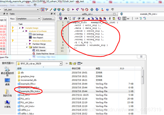The height and width of the screenshot is (115, 164).
Task: Click the Customize... button
Action: (49, 19)
